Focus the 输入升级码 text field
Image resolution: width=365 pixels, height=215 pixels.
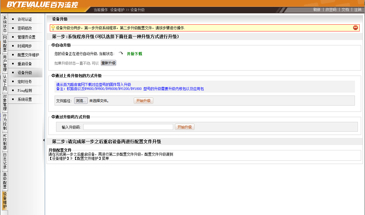pos(128,127)
